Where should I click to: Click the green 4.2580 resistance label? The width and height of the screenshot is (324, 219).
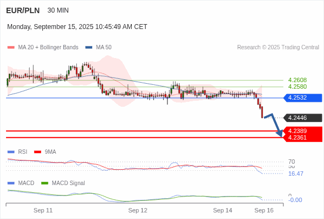coord(297,87)
